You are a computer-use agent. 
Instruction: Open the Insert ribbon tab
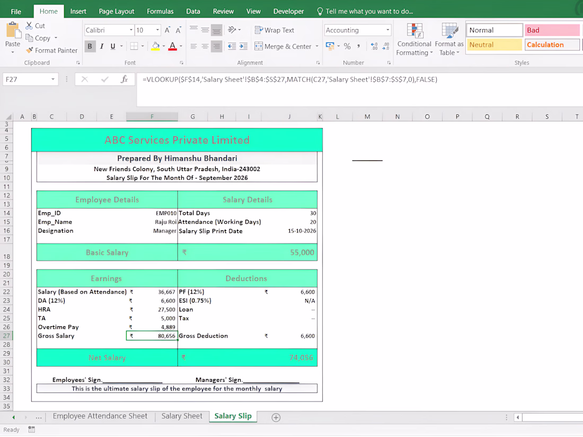point(78,11)
